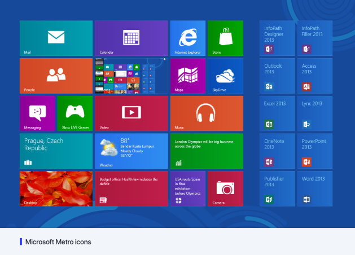
Task: Open the SkyDrive tile
Action: [226, 76]
